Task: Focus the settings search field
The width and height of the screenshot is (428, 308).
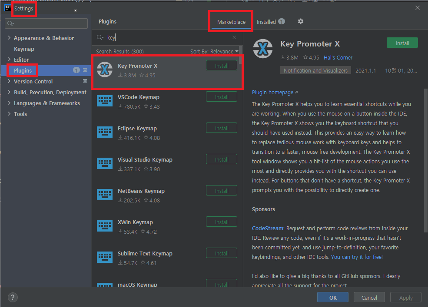Action: pos(46,23)
